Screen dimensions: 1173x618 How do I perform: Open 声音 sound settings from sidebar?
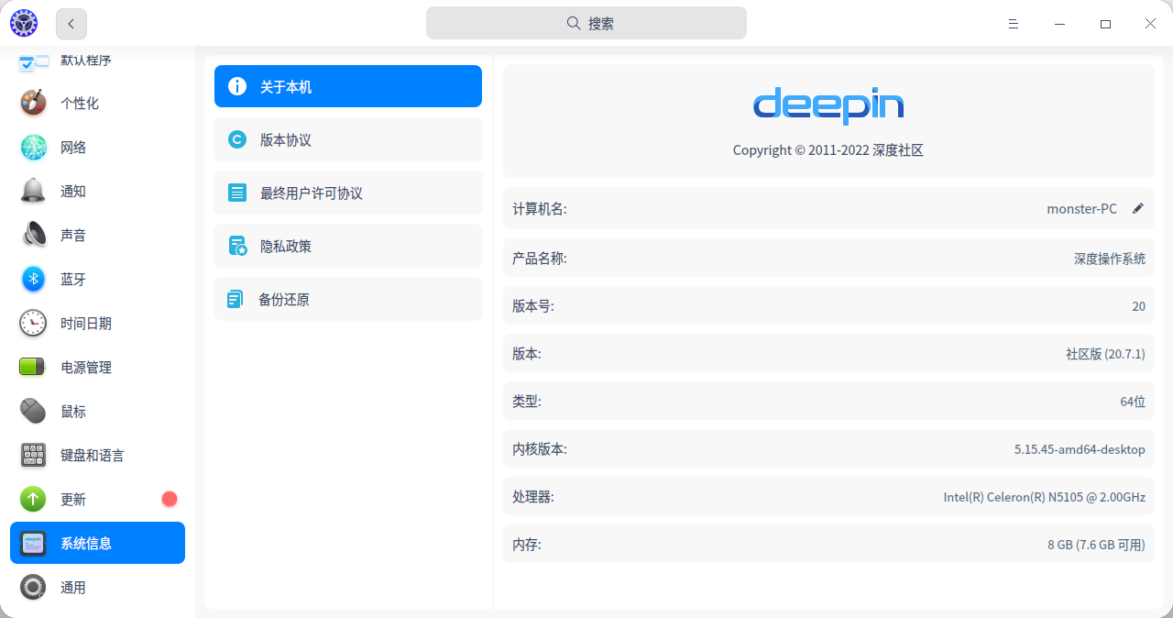(33, 235)
